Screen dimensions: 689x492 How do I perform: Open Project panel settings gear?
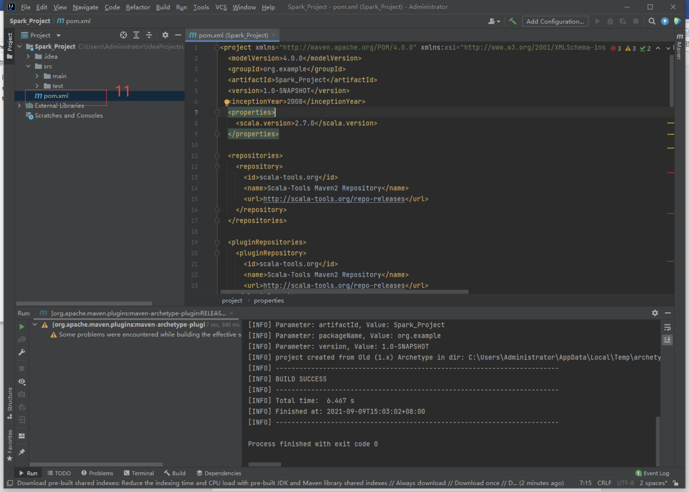coord(165,35)
